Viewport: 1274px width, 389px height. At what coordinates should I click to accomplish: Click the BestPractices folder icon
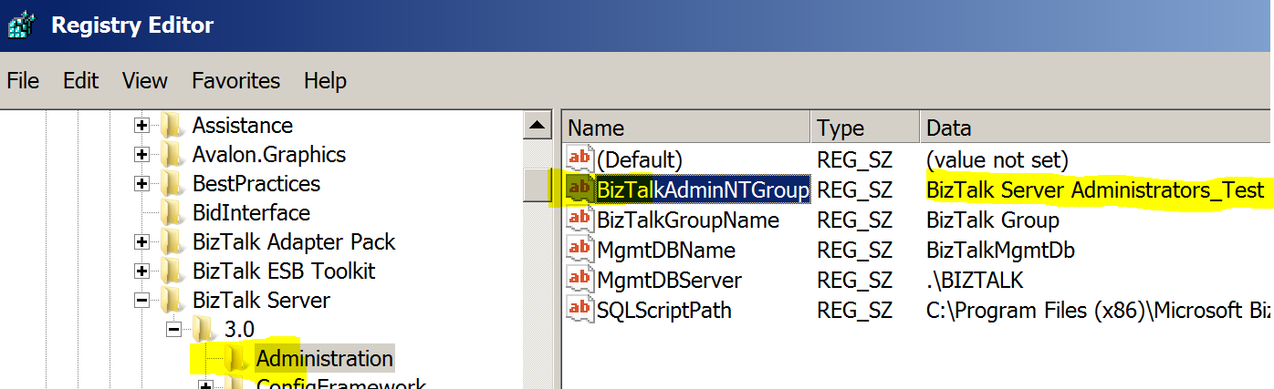tap(171, 184)
